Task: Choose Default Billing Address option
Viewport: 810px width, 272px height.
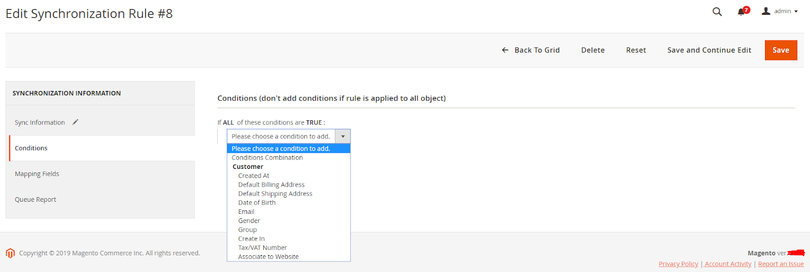Action: (271, 185)
